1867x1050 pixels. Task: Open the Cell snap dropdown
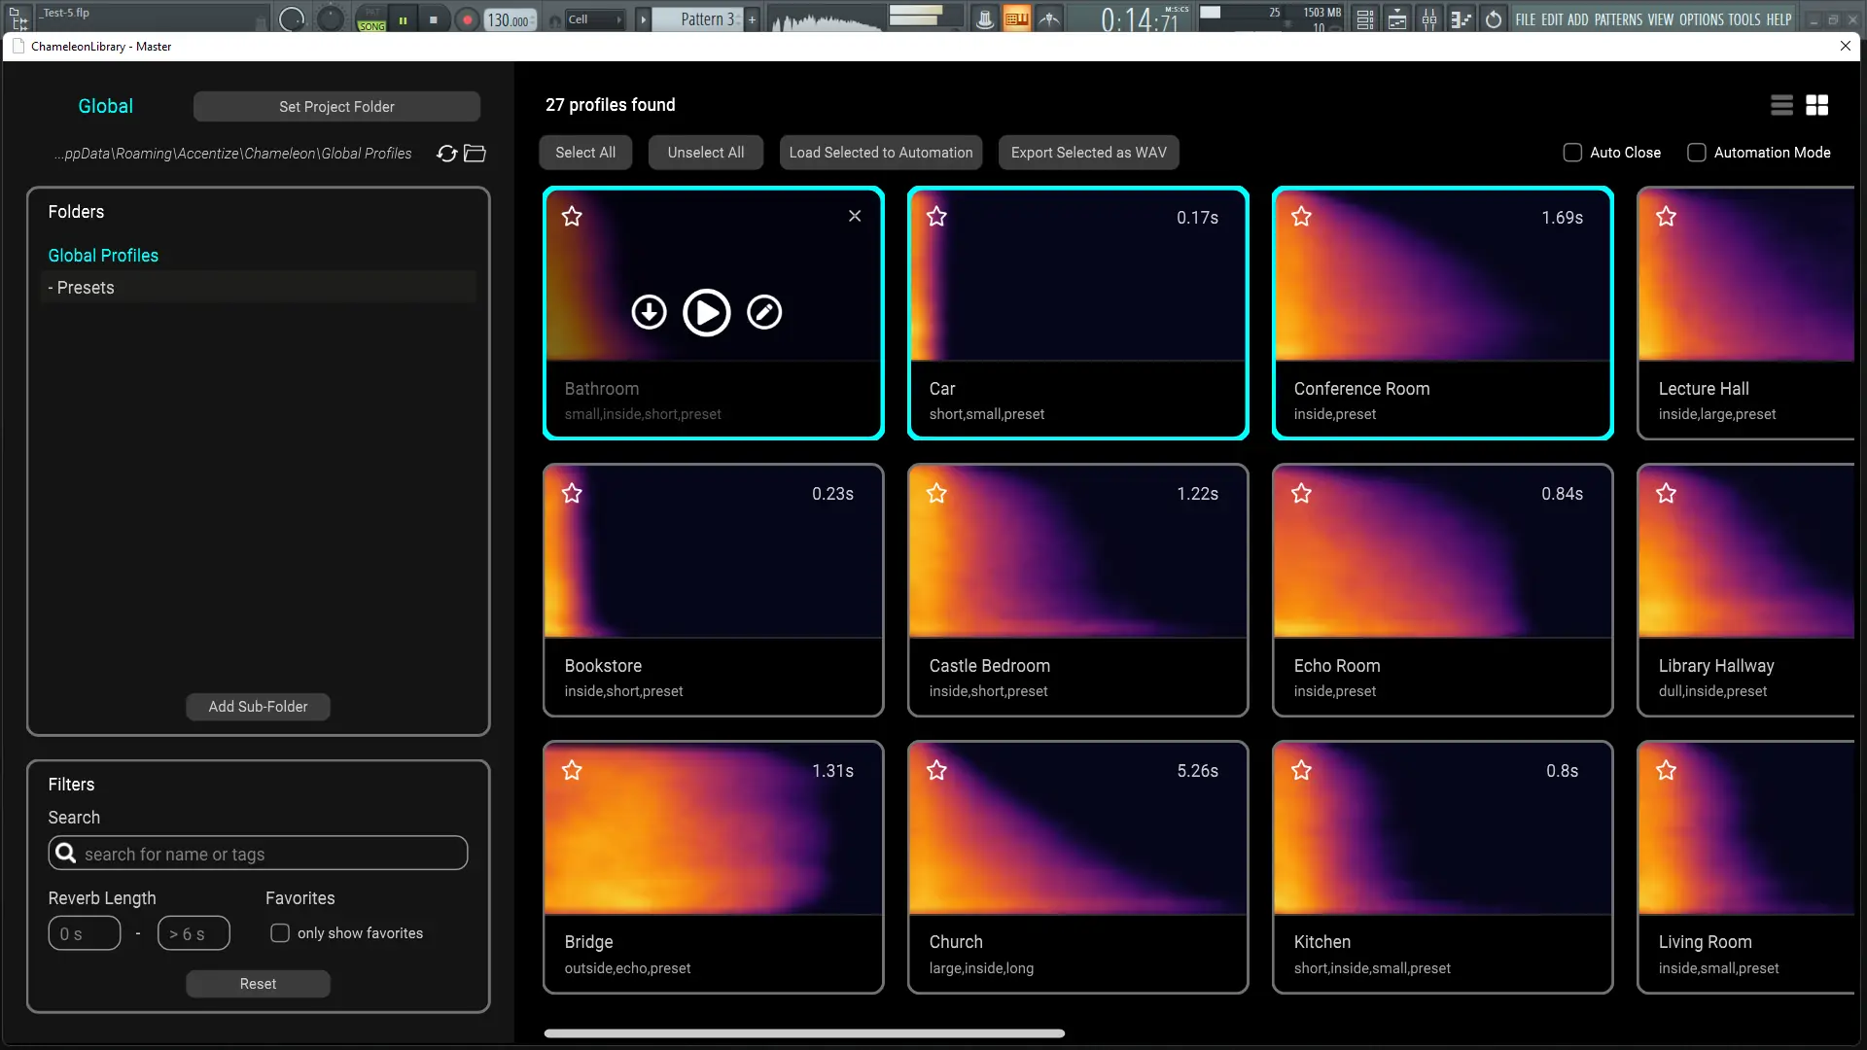point(594,19)
